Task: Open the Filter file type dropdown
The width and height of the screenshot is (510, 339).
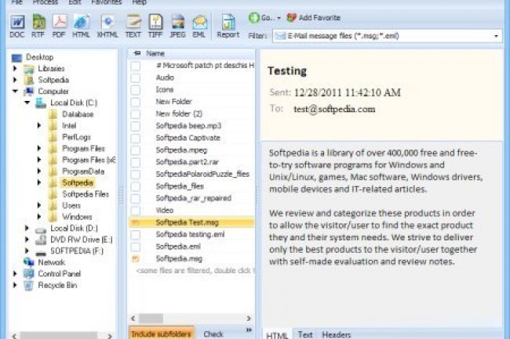Action: (497, 35)
